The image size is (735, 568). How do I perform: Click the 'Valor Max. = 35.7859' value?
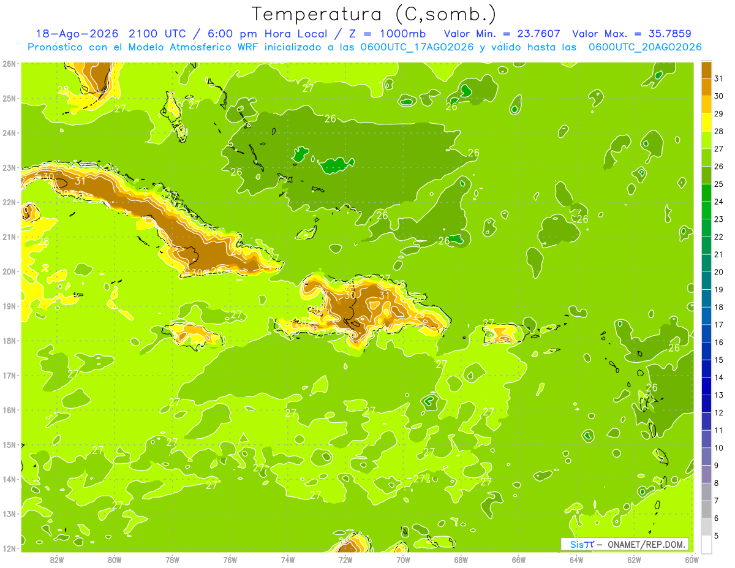[x=633, y=34]
